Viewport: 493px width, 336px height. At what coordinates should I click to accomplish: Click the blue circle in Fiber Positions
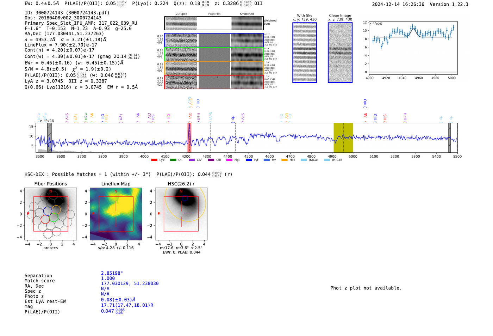point(48,211)
